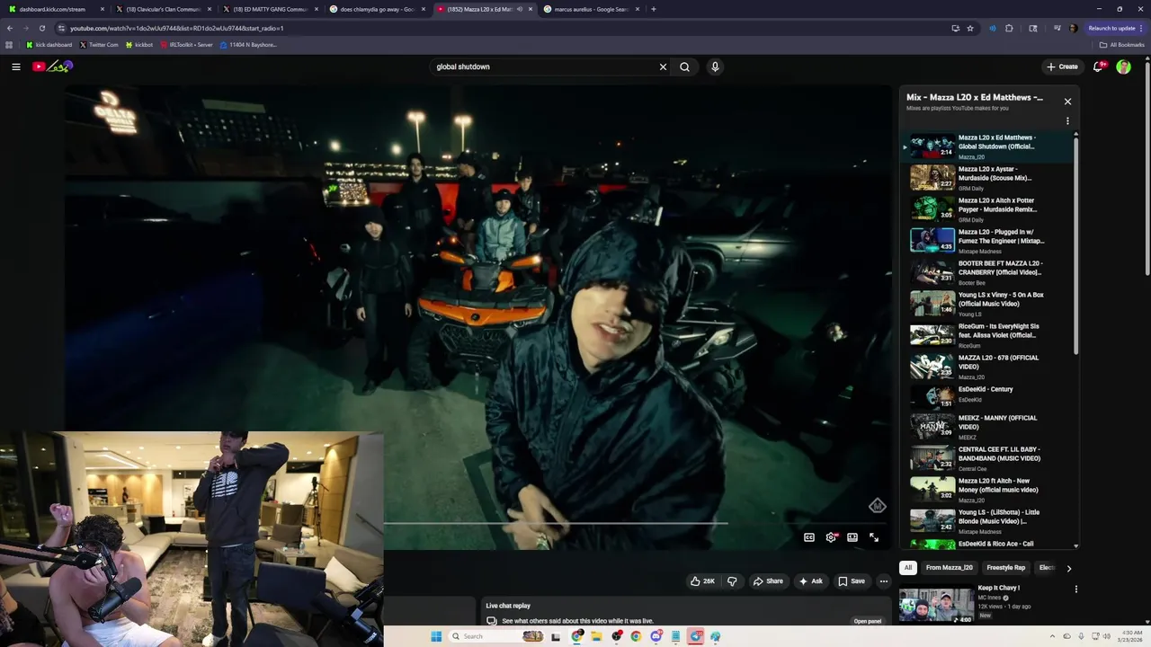Image resolution: width=1151 pixels, height=647 pixels.
Task: Save video to a playlist
Action: pos(852,581)
